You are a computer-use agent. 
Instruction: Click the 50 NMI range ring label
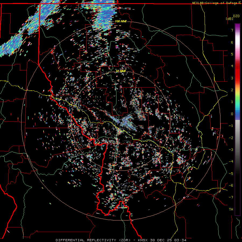pyautogui.click(x=121, y=71)
